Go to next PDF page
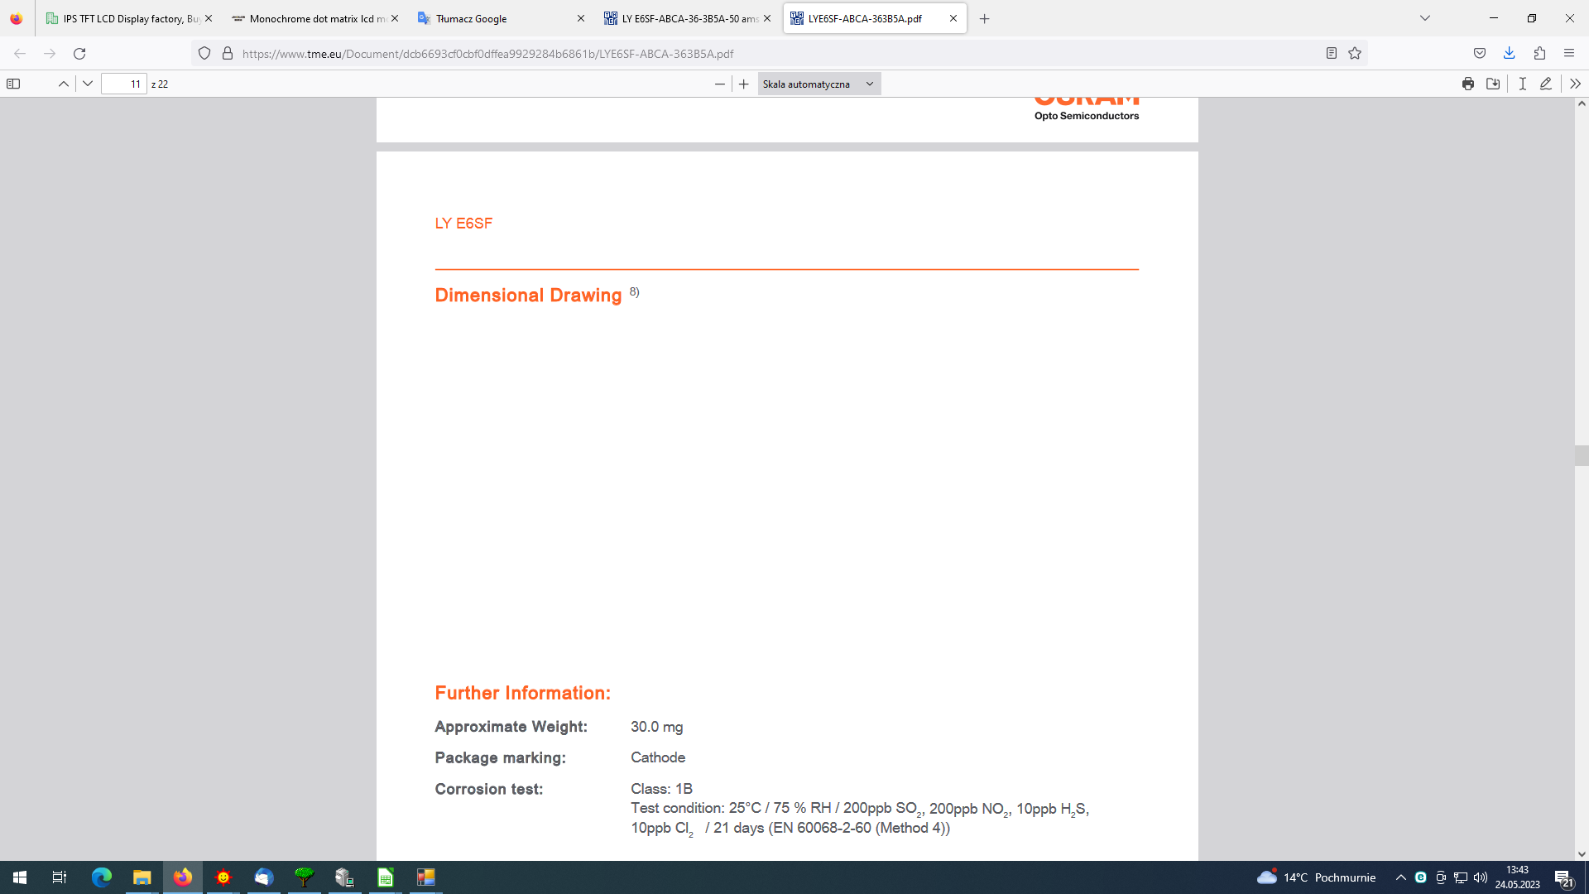 [x=88, y=84]
